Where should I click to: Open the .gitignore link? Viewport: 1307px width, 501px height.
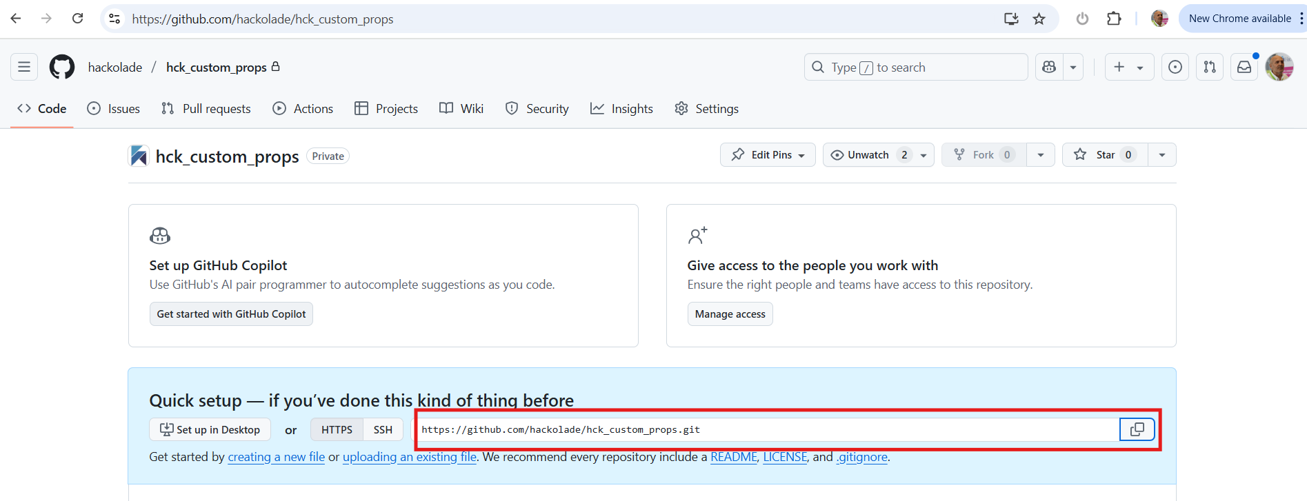862,457
